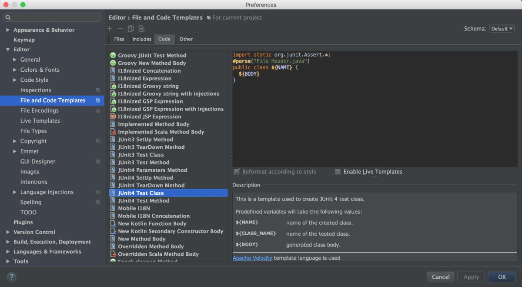Select Keymap in settings tree
Image resolution: width=522 pixels, height=287 pixels.
(x=24, y=40)
